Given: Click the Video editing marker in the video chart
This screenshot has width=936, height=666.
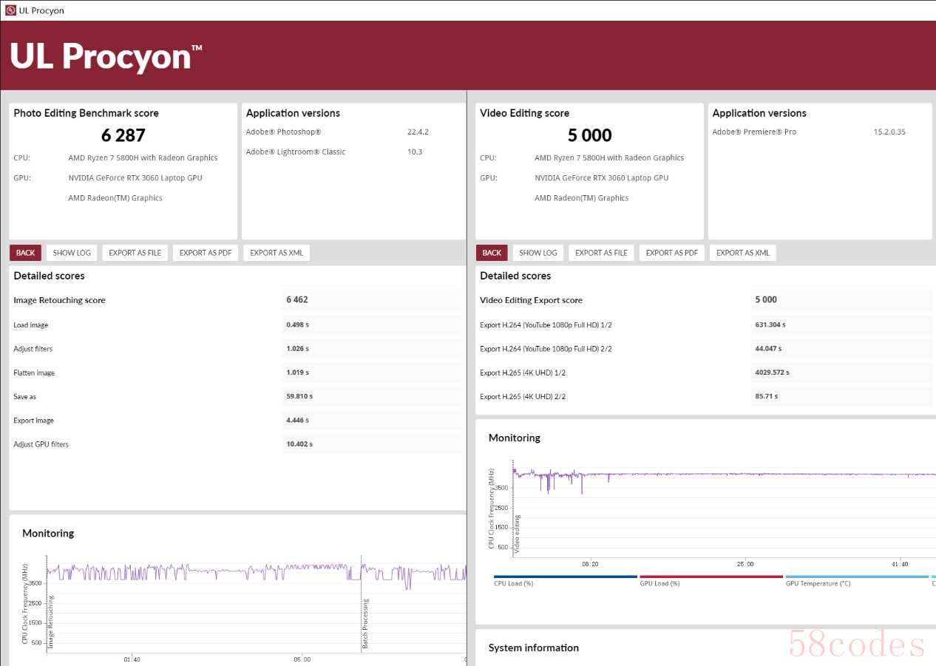Looking at the screenshot, I should (517, 534).
